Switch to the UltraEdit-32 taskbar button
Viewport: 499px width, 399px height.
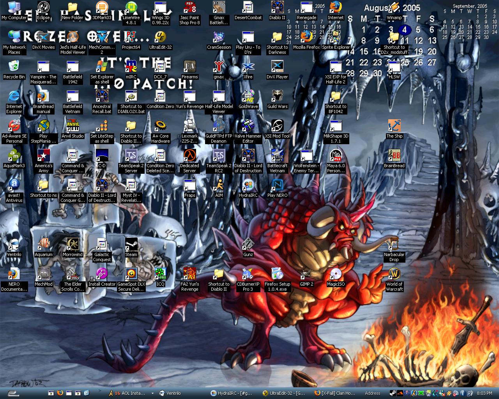coord(284,393)
